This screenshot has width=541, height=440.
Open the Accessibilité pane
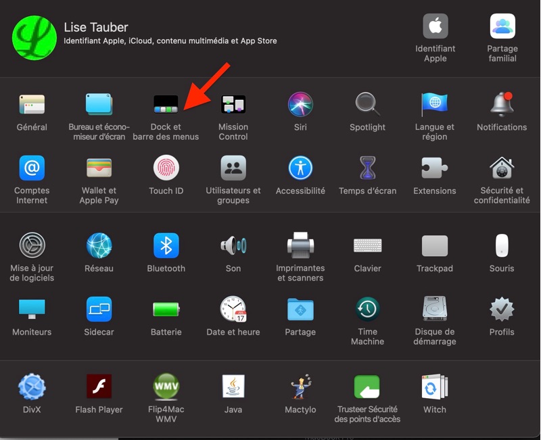tap(300, 168)
